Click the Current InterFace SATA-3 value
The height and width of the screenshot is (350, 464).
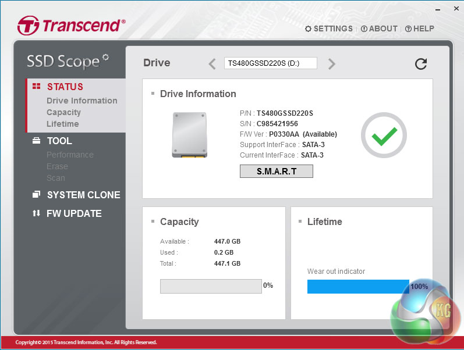click(312, 155)
